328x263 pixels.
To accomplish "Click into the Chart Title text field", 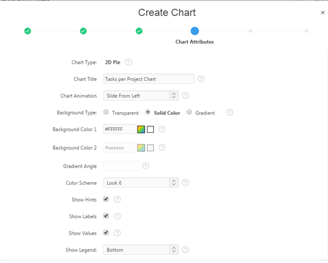I will [149, 79].
